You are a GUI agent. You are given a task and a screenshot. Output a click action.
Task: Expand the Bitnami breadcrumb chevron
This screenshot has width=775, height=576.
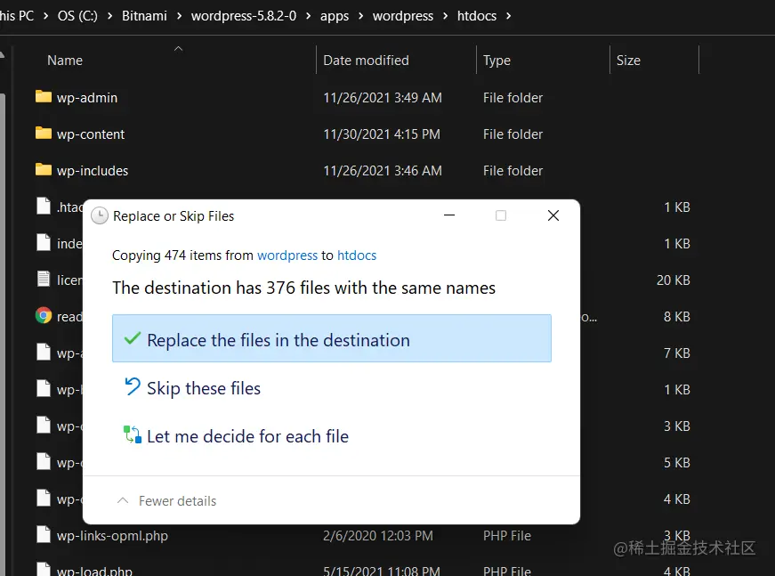(x=178, y=16)
